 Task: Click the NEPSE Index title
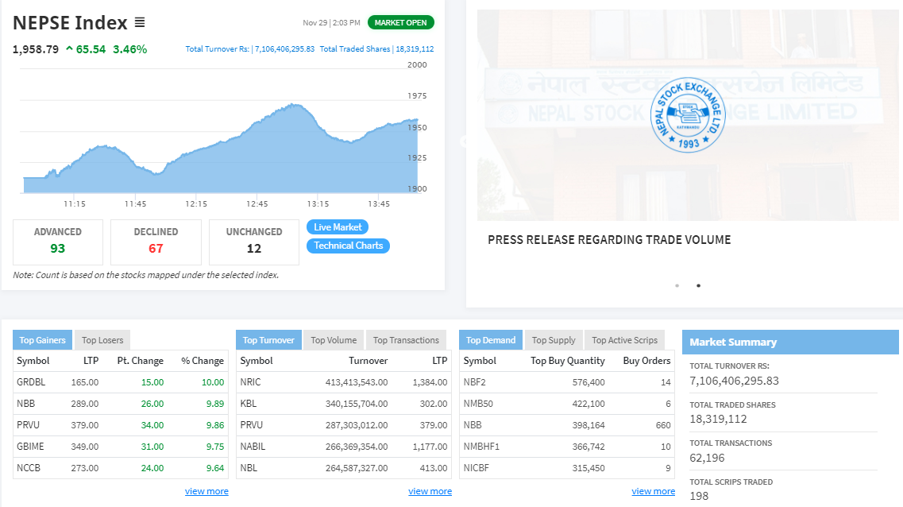click(70, 22)
